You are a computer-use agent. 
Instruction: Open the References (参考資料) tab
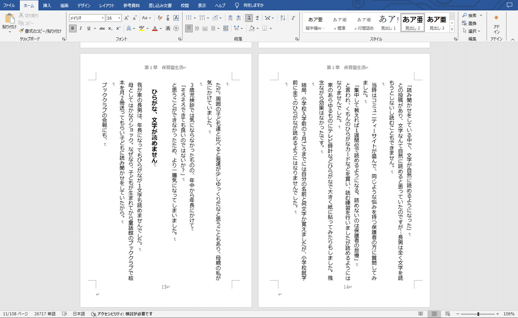131,5
